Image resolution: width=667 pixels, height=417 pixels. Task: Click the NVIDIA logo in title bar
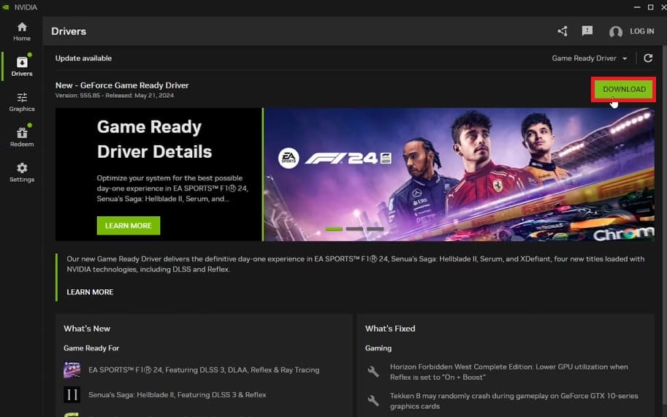click(6, 7)
